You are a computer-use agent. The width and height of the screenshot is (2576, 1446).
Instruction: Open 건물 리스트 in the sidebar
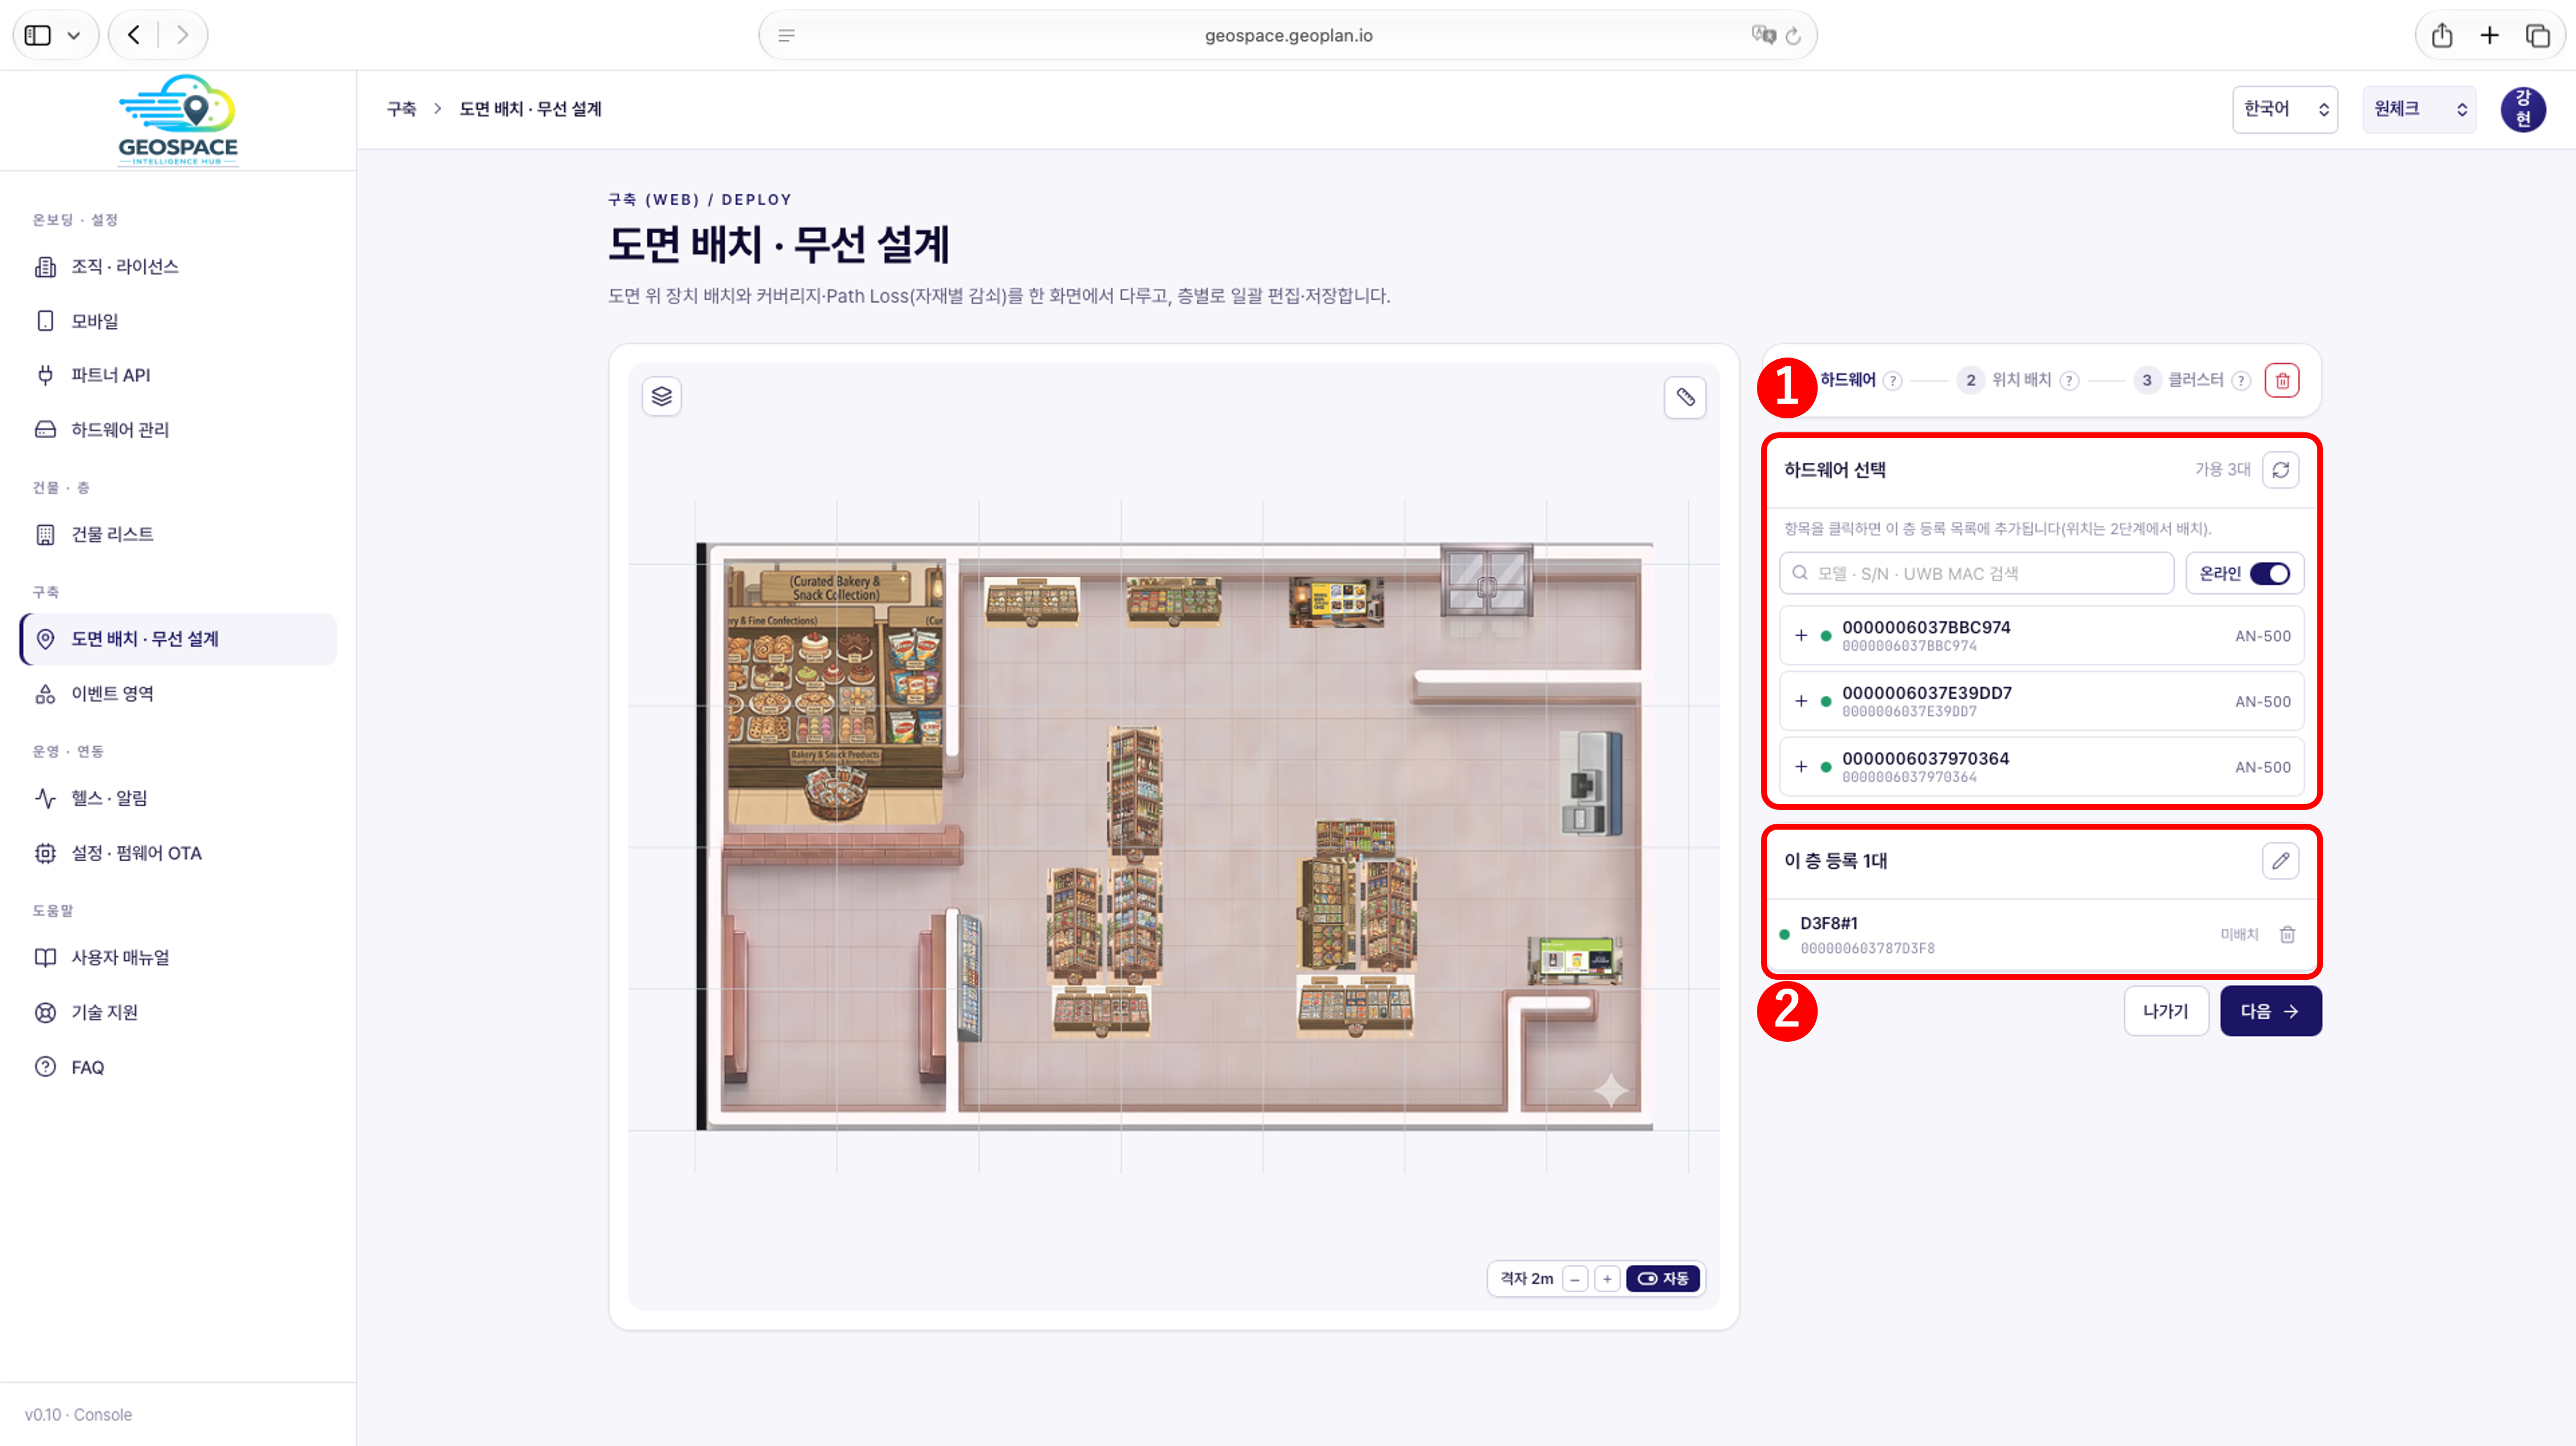pos(178,535)
